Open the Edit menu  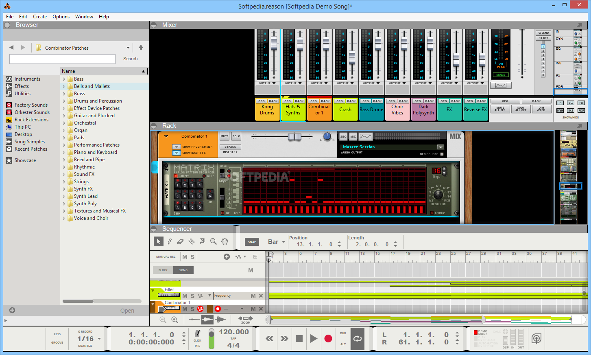click(23, 17)
